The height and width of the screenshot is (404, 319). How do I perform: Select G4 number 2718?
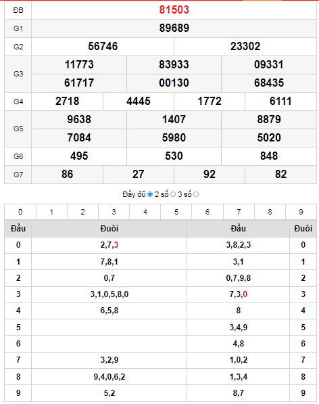coord(67,102)
